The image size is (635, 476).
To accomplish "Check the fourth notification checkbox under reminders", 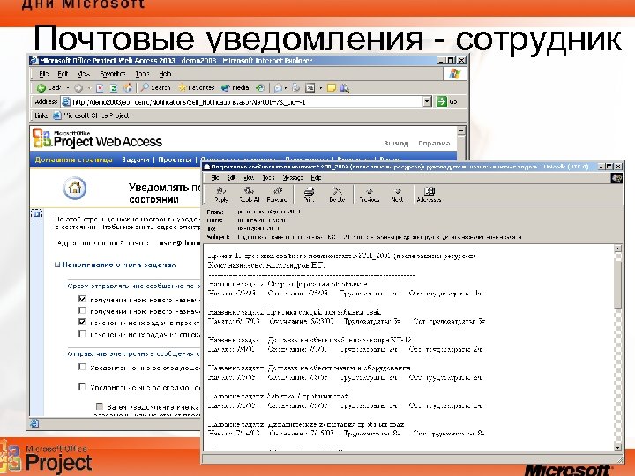I will point(82,333).
